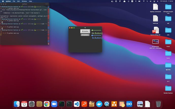The image size is (175, 109).
Task: Open the File menu
Action: 14,1
